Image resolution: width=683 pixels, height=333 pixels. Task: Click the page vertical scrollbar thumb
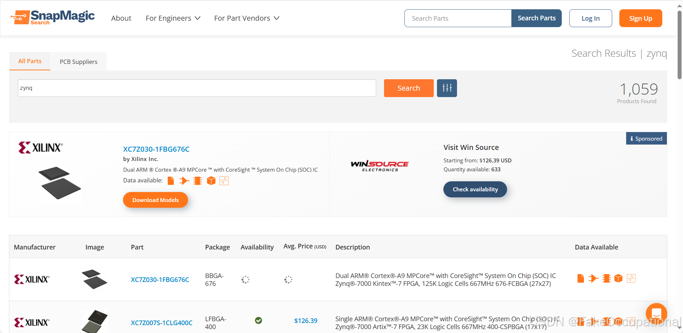[679, 45]
